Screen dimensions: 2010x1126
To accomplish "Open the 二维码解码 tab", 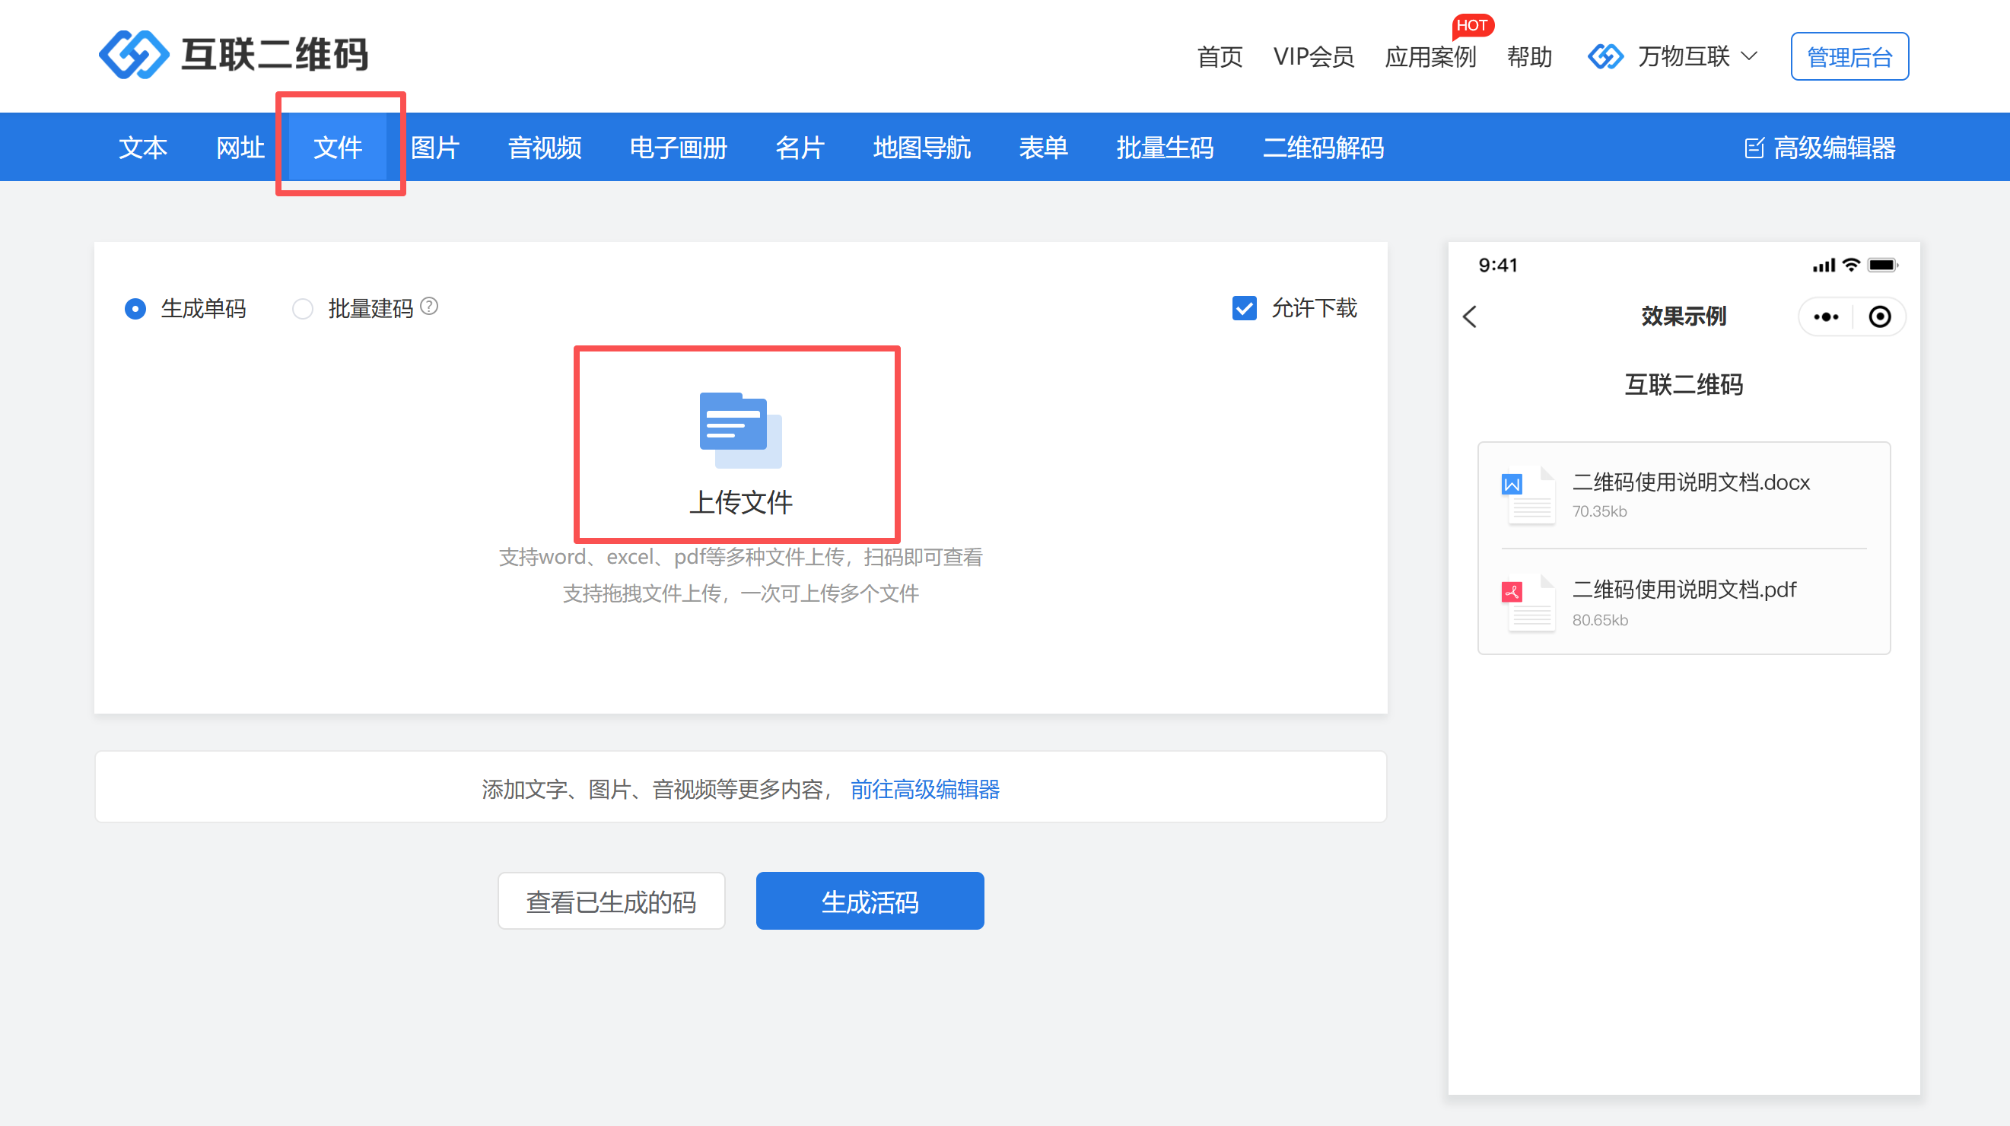I will (1322, 148).
